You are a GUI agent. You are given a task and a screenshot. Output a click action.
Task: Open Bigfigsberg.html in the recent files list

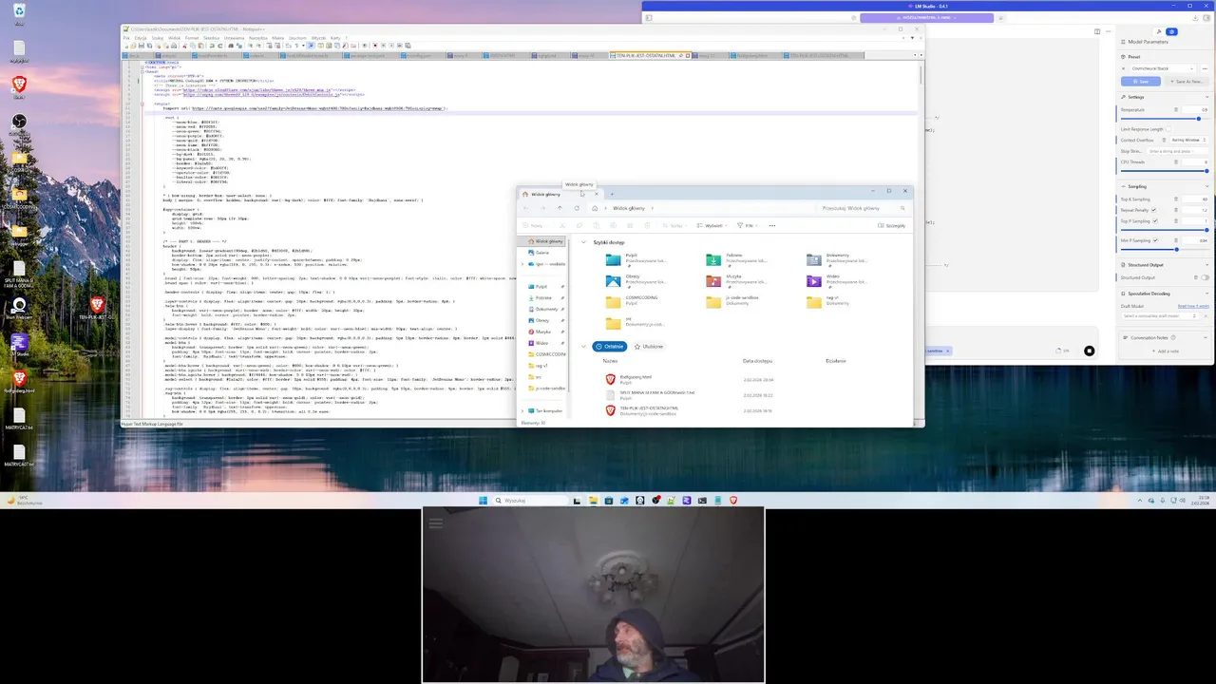635,378
